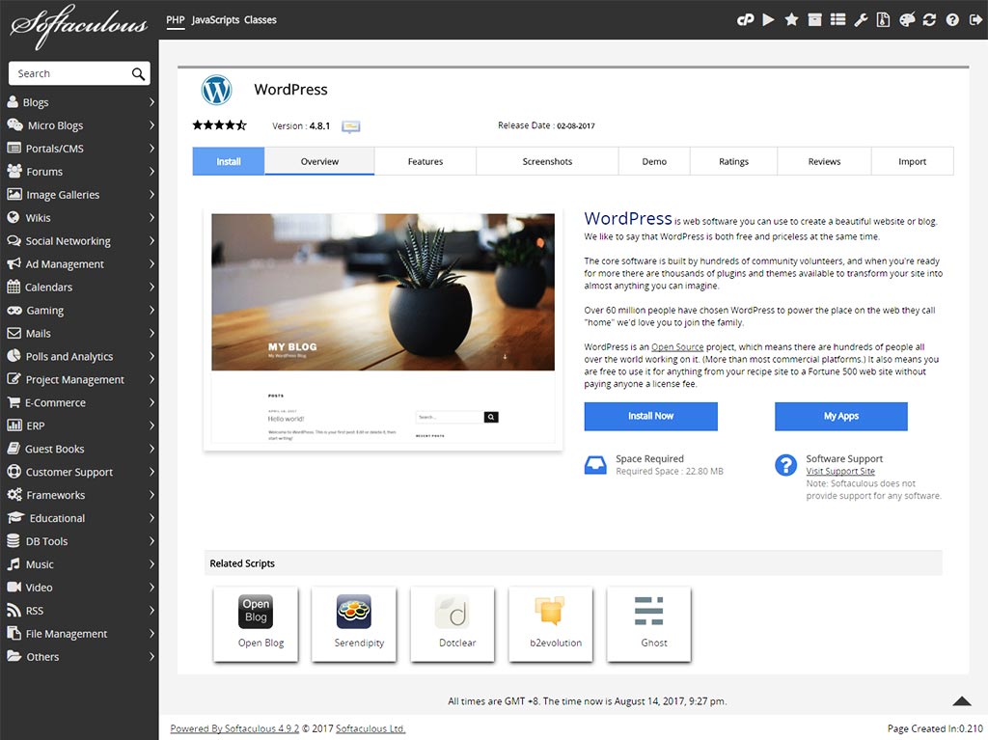Open the Open Blog related script
The width and height of the screenshot is (988, 740).
tap(256, 624)
